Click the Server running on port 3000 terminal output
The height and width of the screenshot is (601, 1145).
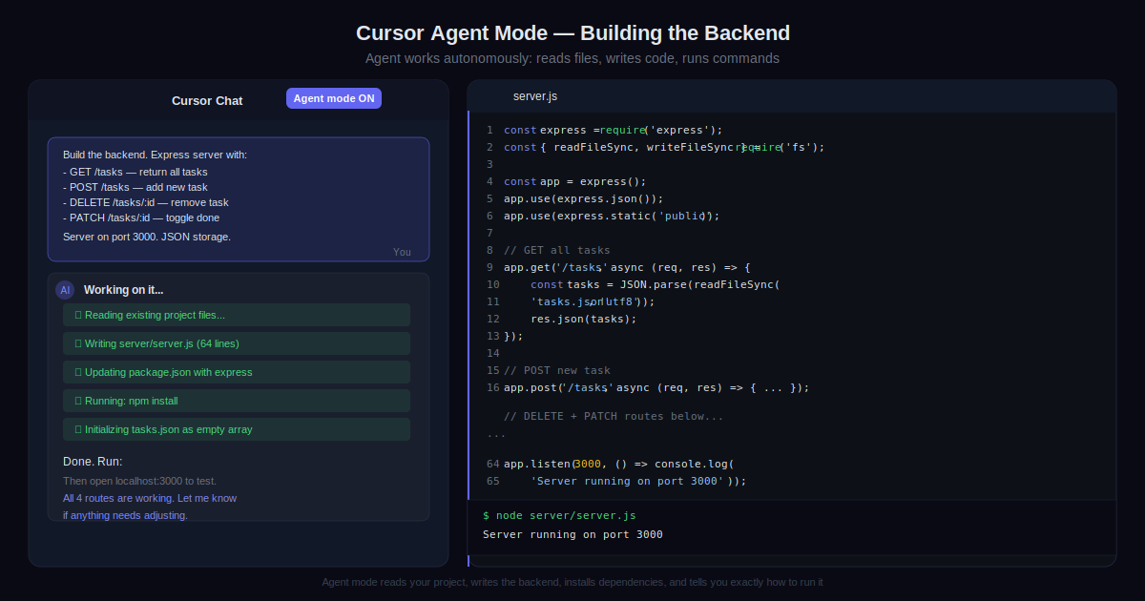click(x=572, y=534)
